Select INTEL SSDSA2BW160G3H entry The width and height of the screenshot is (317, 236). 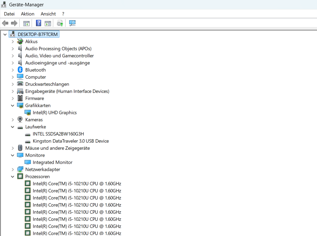(58, 134)
